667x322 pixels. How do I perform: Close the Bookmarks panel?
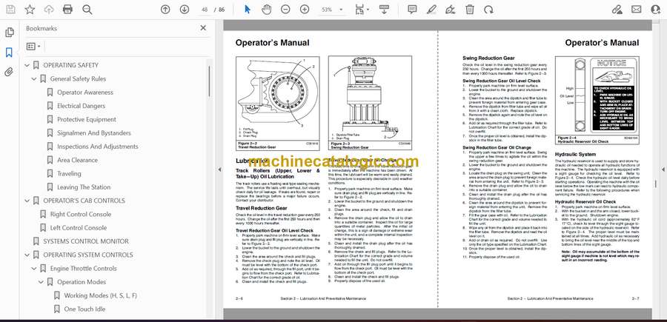(x=203, y=28)
